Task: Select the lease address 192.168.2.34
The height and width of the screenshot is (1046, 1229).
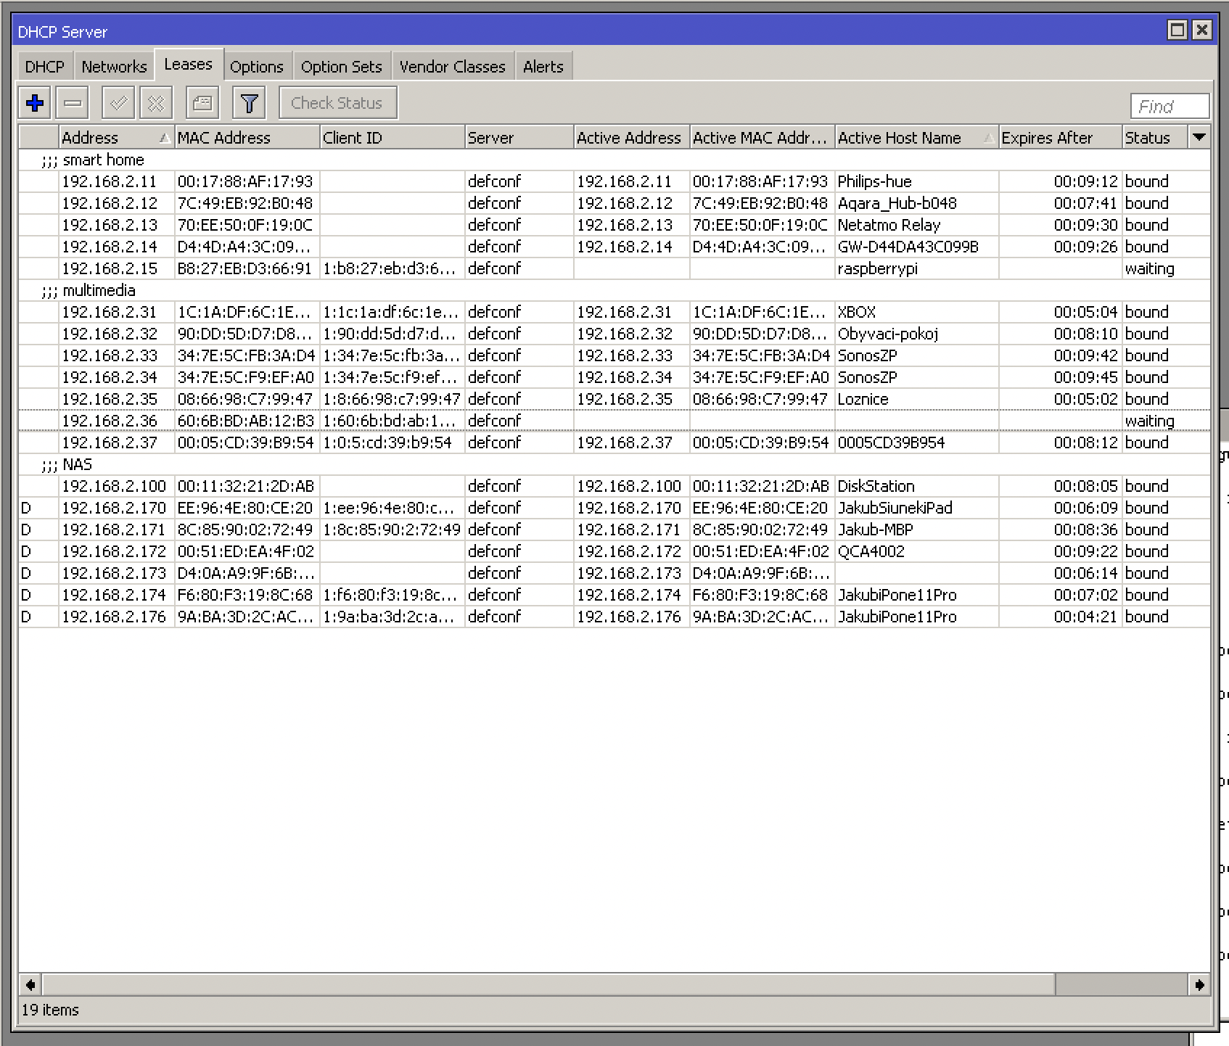Action: [109, 377]
